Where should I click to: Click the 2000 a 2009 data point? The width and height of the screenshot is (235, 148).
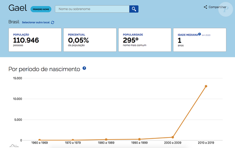click(173, 137)
